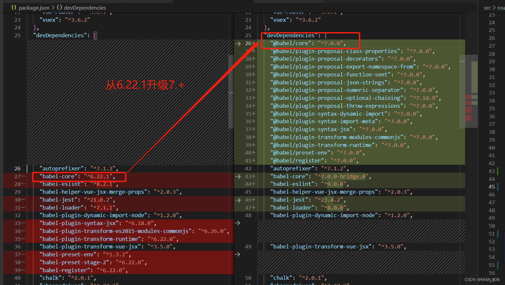Click "babel-eslint": "^9.0.0" in the modified pane
The image size is (505, 285).
(x=310, y=184)
